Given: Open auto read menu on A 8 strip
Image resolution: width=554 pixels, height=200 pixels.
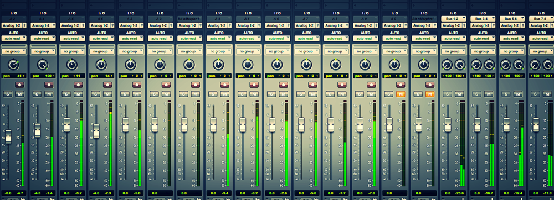Looking at the screenshot, I should click(x=336, y=38).
